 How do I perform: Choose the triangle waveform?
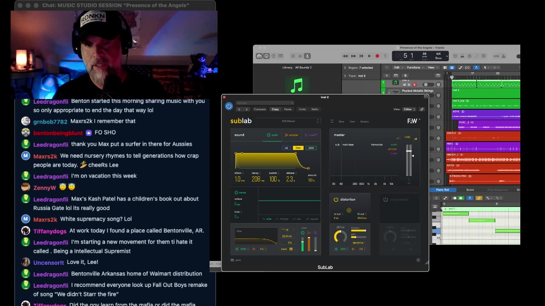[x=282, y=219]
